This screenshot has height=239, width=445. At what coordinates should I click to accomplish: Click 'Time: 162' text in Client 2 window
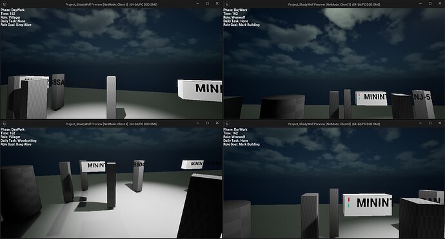[x=231, y=133]
